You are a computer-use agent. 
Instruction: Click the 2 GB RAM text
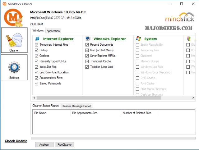tap(36, 24)
